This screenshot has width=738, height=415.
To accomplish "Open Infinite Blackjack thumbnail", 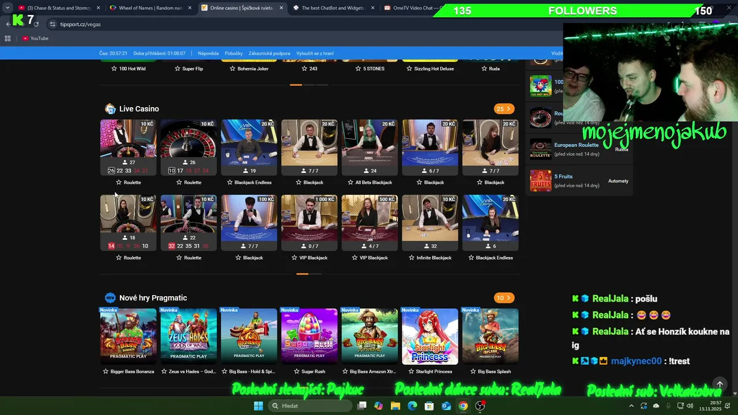I will 430,222.
